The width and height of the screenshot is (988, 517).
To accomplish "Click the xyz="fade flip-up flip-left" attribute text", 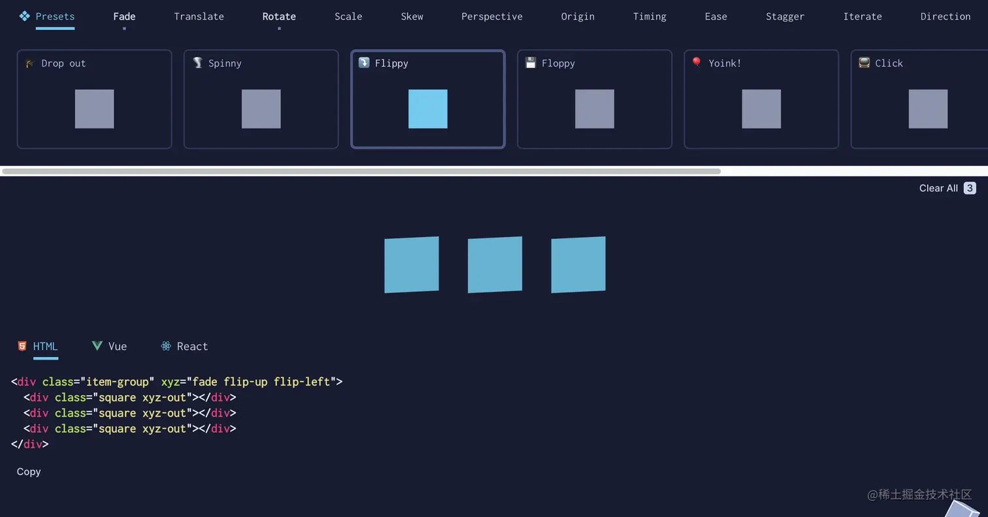I will click(249, 382).
